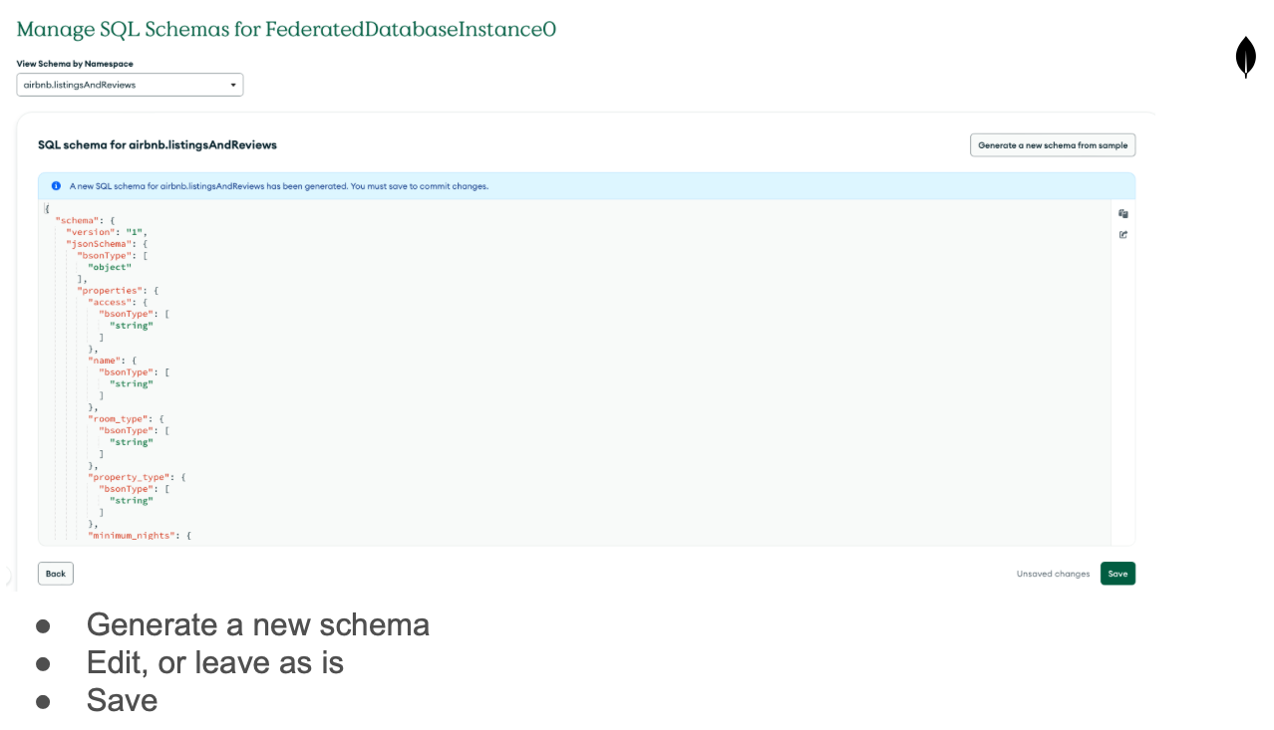The height and width of the screenshot is (730, 1274).
Task: Click the "access" property key
Action: coord(110,302)
